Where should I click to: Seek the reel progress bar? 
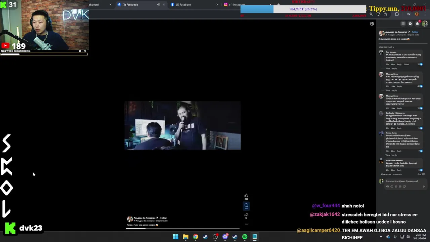click(x=182, y=228)
